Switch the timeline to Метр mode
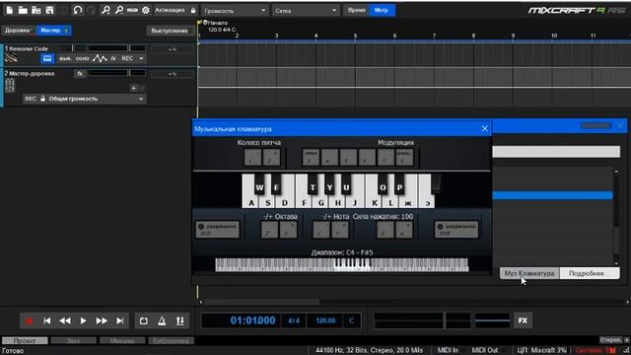 coord(382,10)
